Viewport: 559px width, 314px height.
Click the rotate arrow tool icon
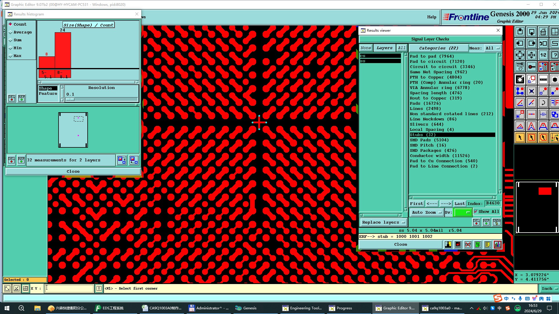(543, 103)
